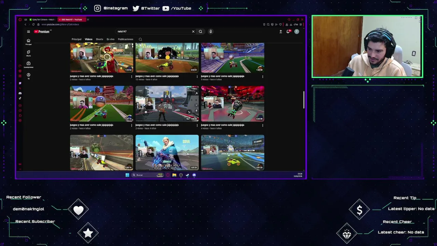The height and width of the screenshot is (246, 437).
Task: Open Twitch from the browser sidebar
Action: tap(20, 83)
